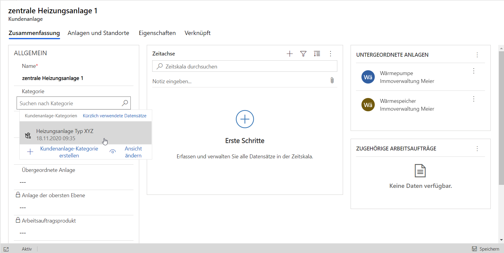Expand options for the Wärmespeicher record
504x253 pixels.
(474, 99)
